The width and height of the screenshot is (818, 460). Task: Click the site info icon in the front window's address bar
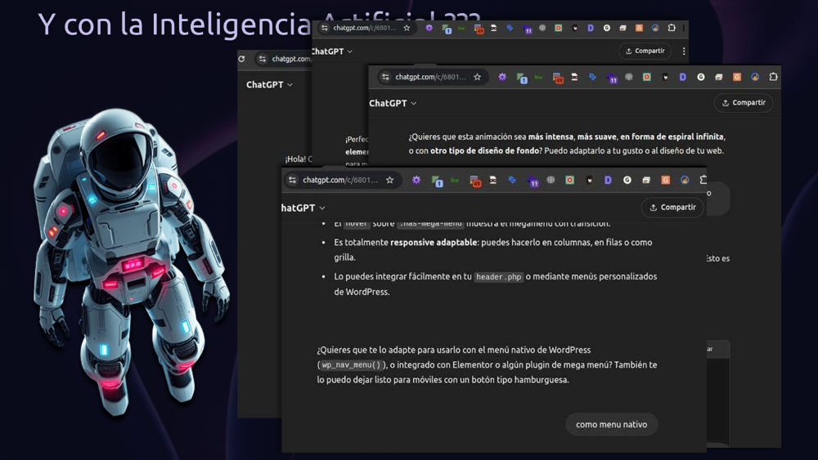click(x=292, y=180)
